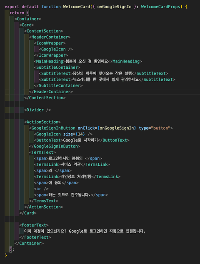Click the MainHeading text '봄봄에 오신 걸 환영해요'
The height and width of the screenshot is (264, 200).
[x=87, y=61]
